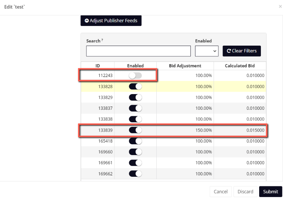Disable the toggle for feed 169660

pos(135,152)
